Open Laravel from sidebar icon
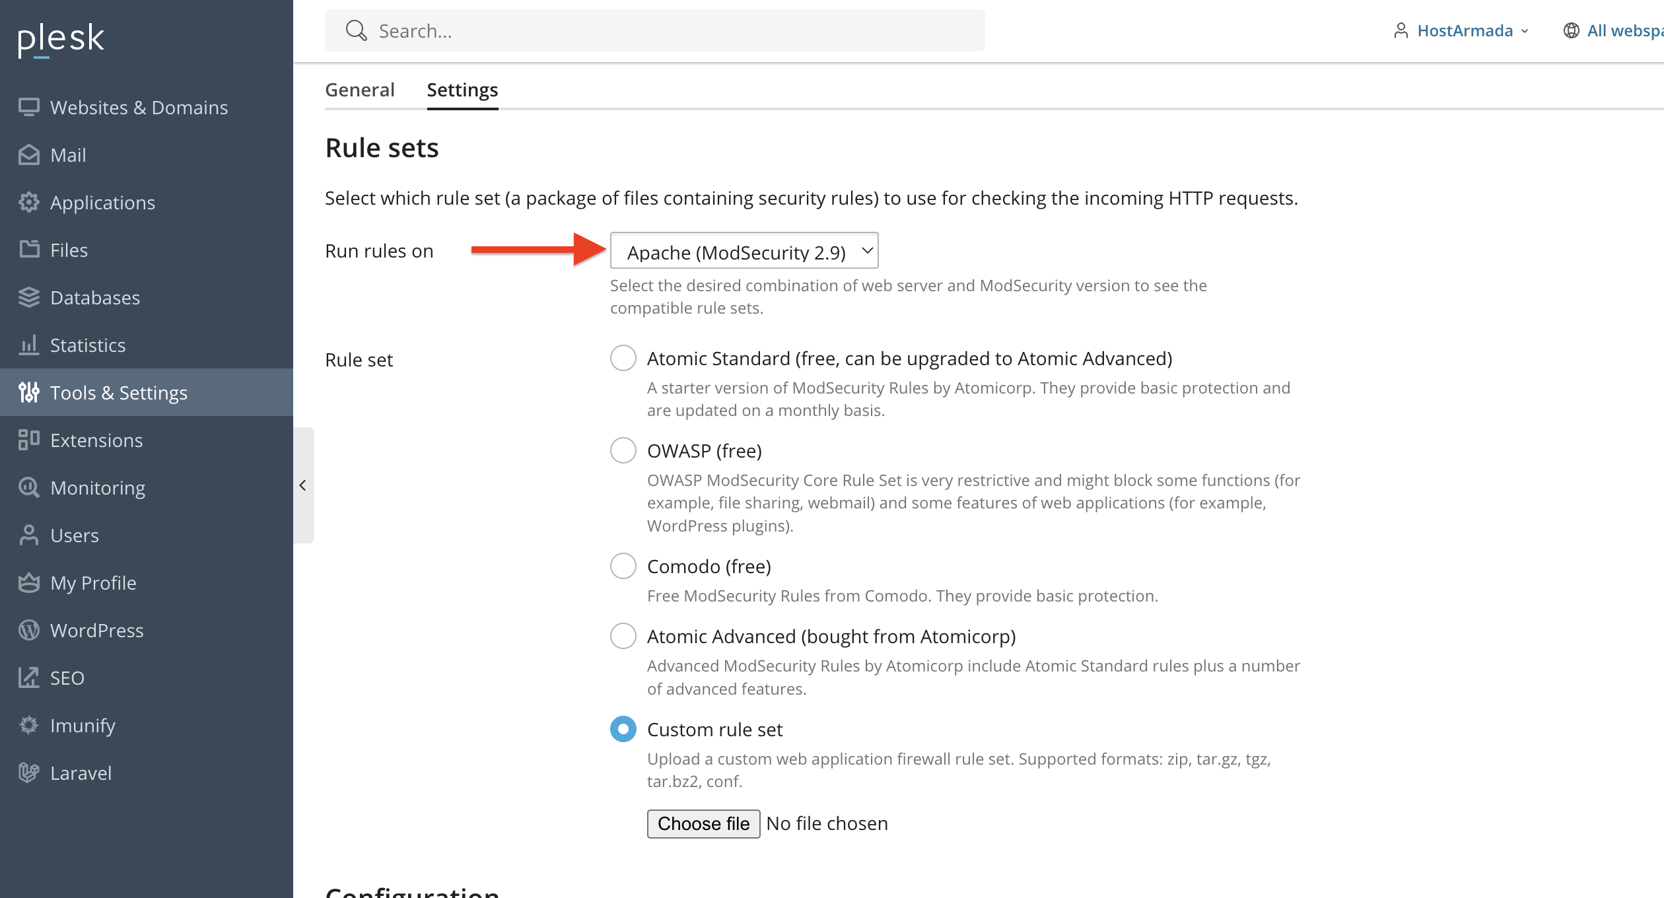The height and width of the screenshot is (898, 1664). pyautogui.click(x=28, y=773)
